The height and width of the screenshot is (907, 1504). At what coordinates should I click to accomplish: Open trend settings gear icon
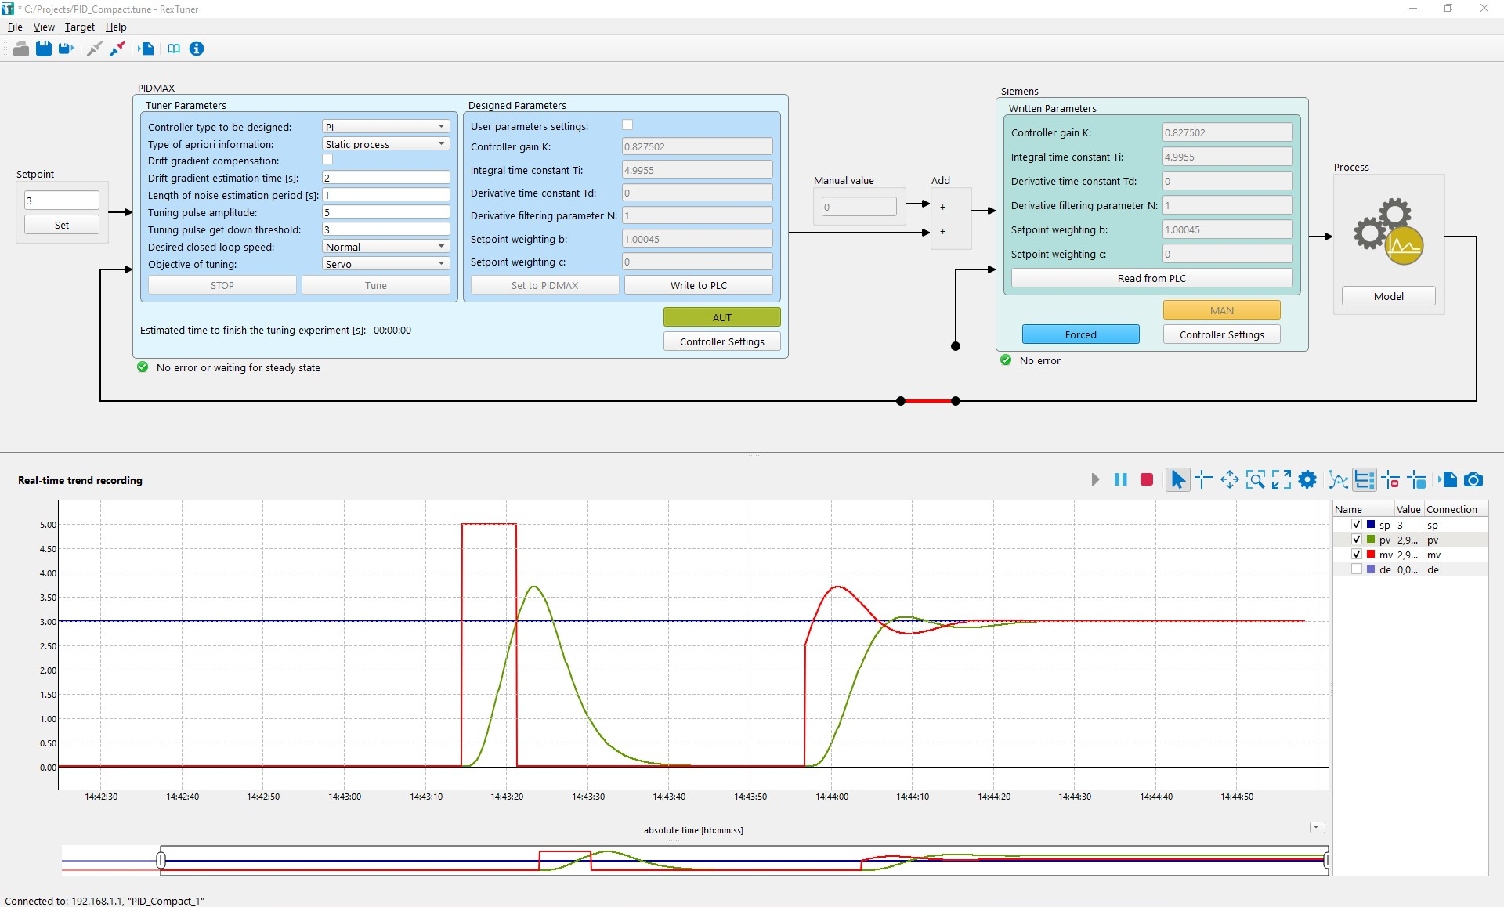tap(1307, 479)
